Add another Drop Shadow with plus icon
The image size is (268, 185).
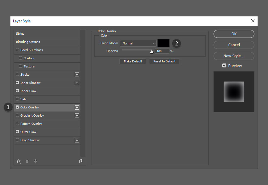click(x=77, y=140)
